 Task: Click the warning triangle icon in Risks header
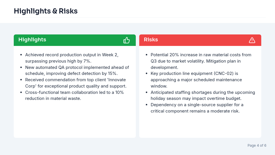pyautogui.click(x=252, y=40)
